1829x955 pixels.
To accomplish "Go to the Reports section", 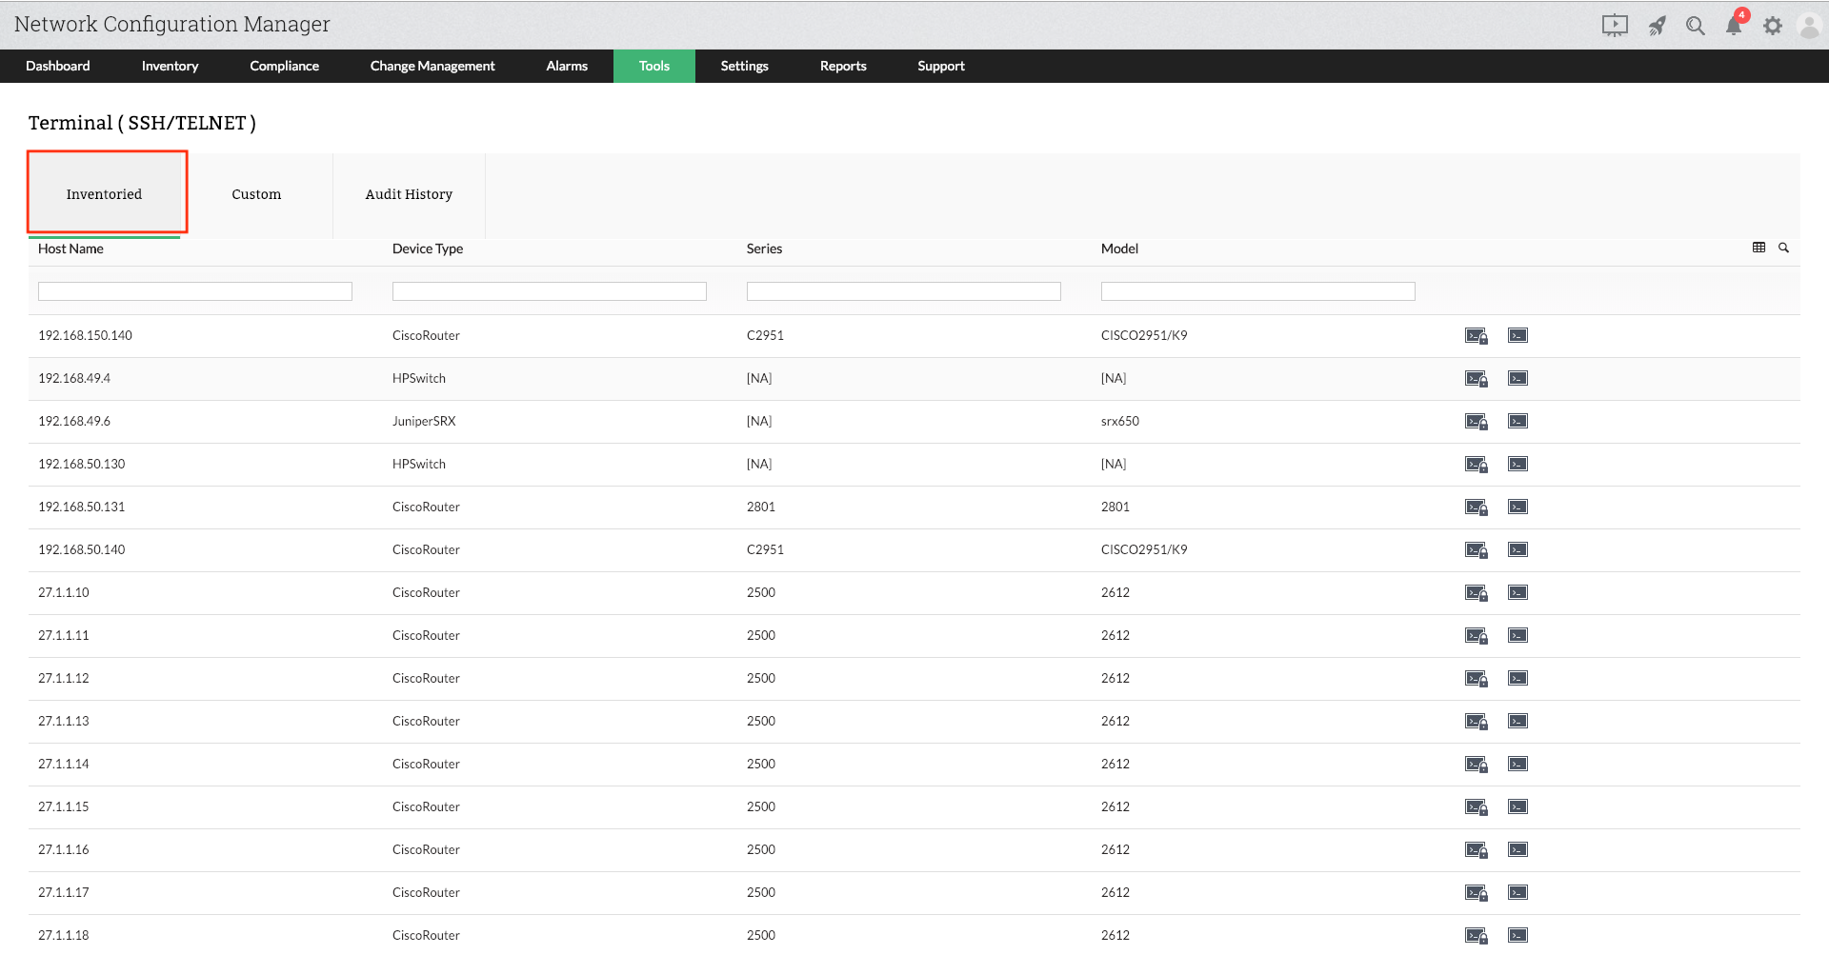I will [x=842, y=66].
